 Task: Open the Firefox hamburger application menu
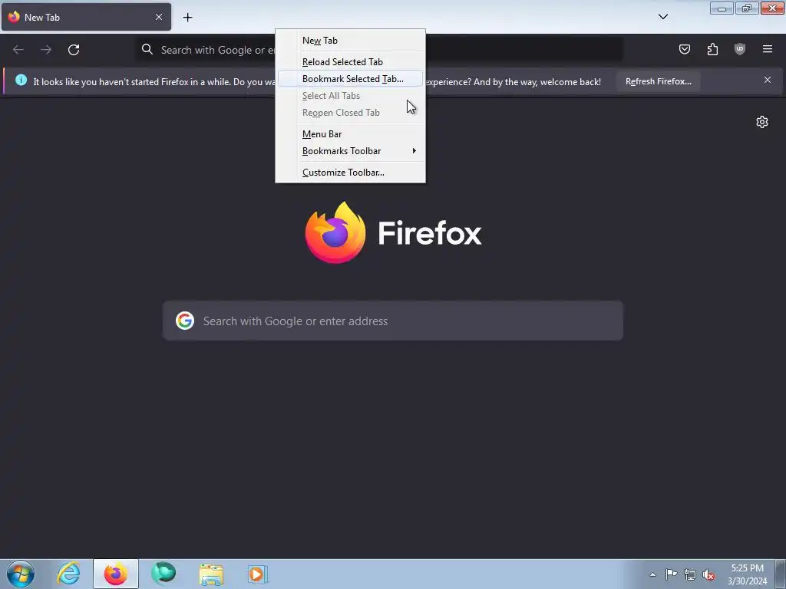coord(768,49)
